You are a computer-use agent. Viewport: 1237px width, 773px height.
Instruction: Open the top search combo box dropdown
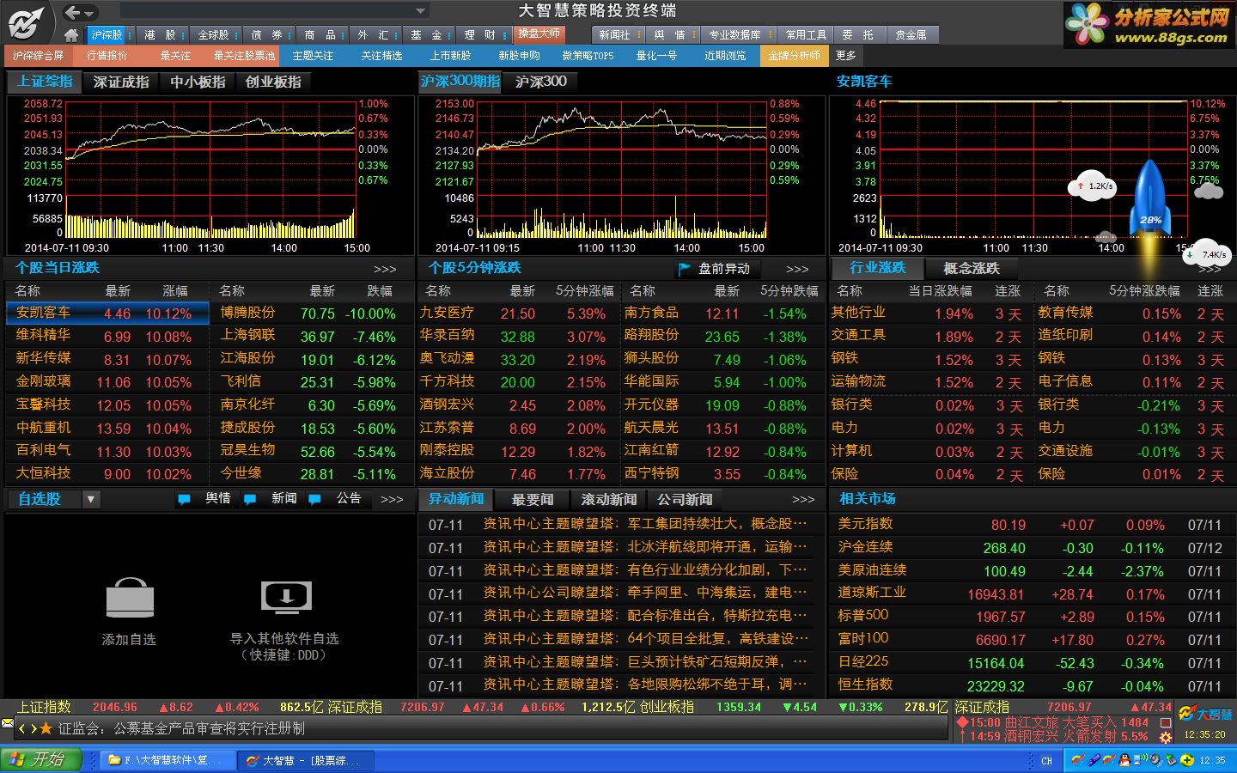pos(421,11)
